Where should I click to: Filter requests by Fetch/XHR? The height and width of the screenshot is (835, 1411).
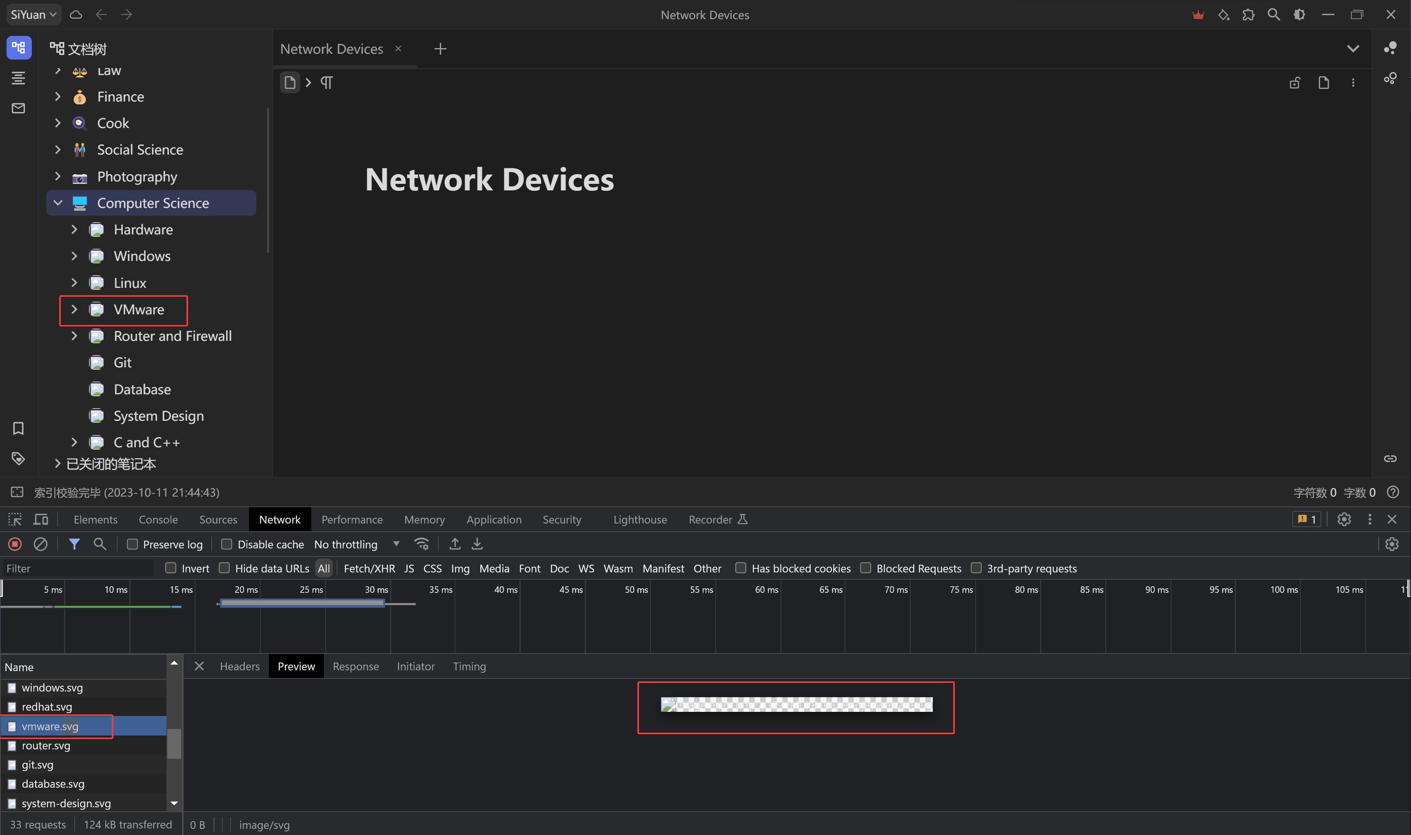coord(369,568)
